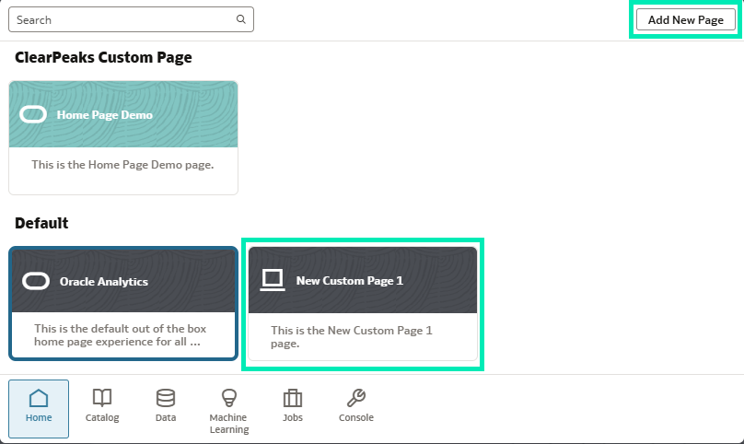744x444 pixels.
Task: Click the magnifier icon in search box
Action: [241, 19]
